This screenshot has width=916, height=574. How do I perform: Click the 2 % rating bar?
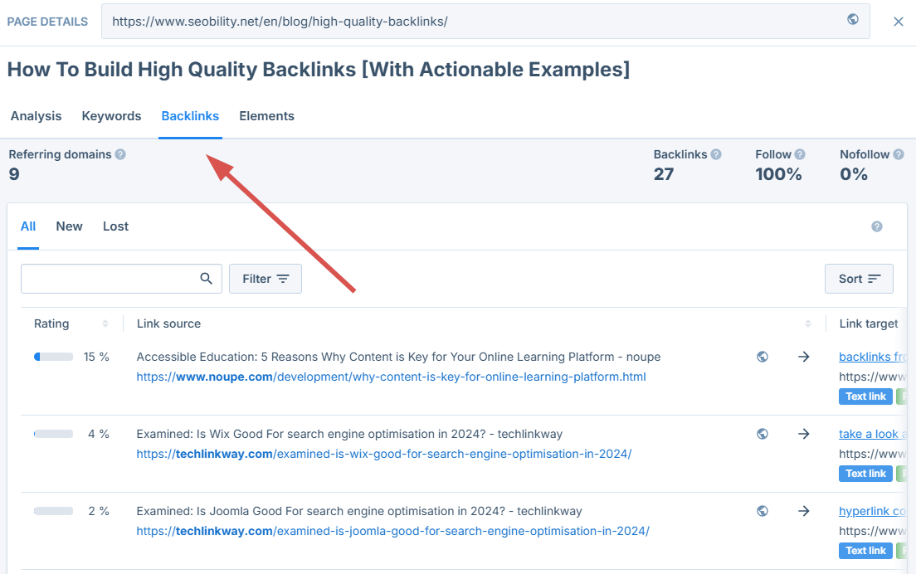point(53,511)
